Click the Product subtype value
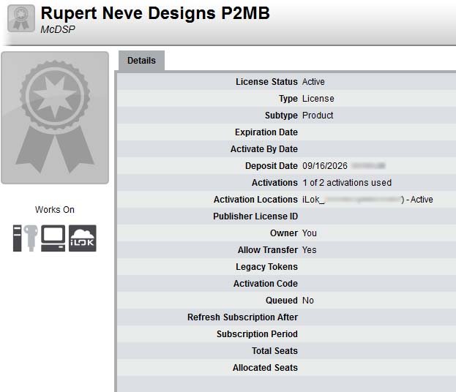 [x=318, y=116]
